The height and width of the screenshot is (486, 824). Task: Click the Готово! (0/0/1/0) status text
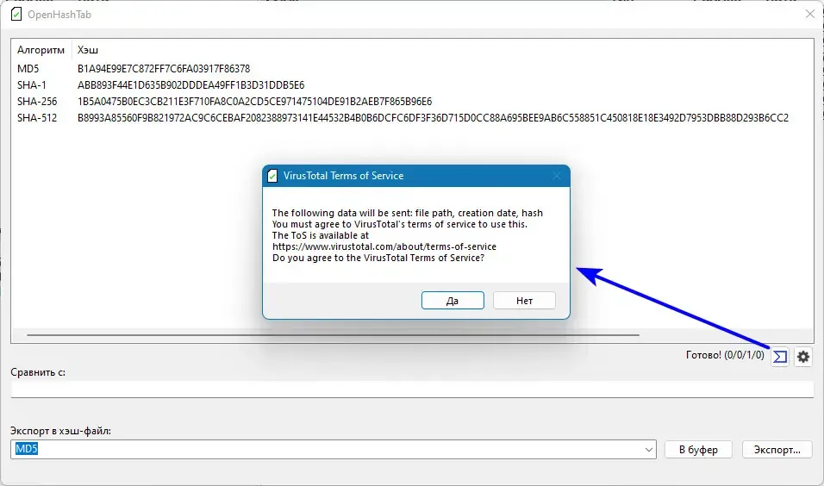tap(725, 355)
